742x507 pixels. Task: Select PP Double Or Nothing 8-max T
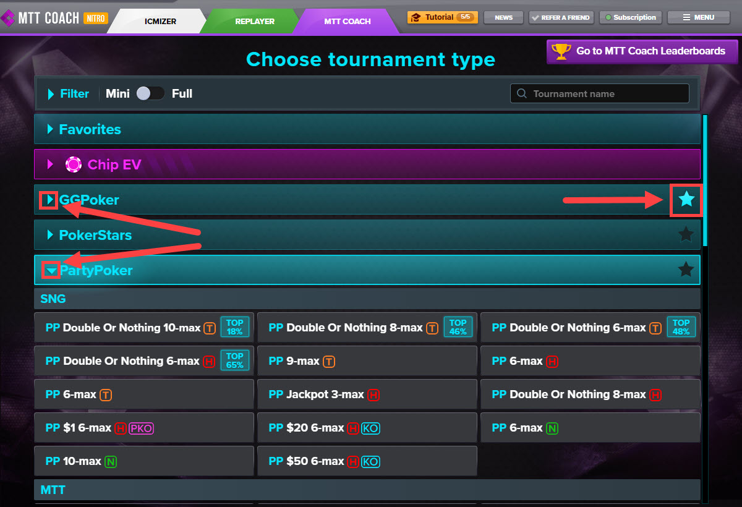coord(367,327)
